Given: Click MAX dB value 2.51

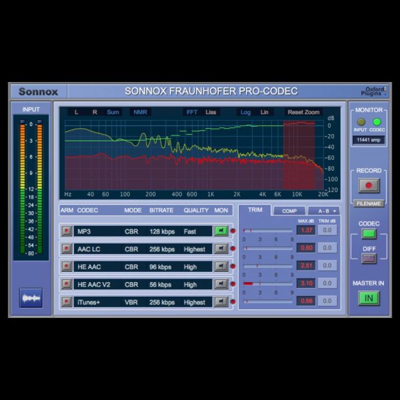Looking at the screenshot, I should [x=306, y=265].
